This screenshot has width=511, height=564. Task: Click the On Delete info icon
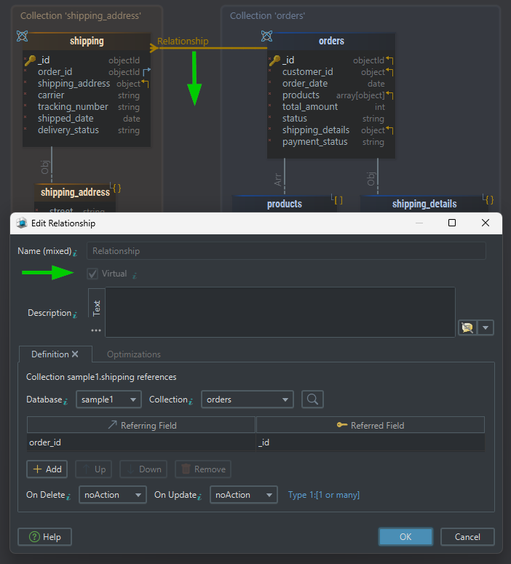68,497
